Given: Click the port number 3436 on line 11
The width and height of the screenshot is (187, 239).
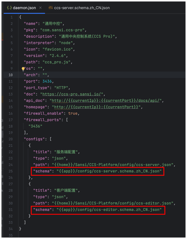Looking at the screenshot, I should [x=47, y=81].
